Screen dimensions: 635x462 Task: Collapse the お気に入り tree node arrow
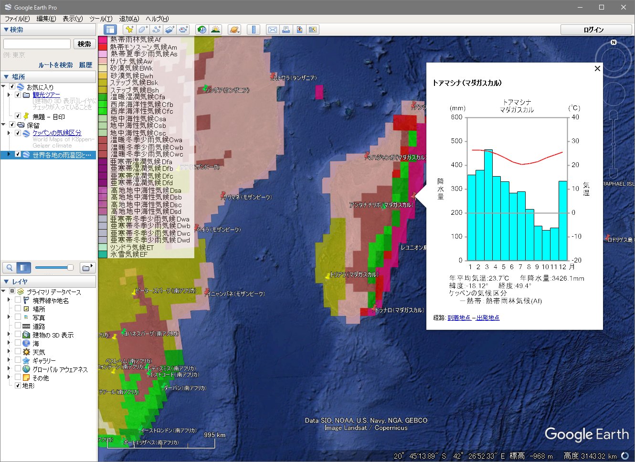(4, 87)
